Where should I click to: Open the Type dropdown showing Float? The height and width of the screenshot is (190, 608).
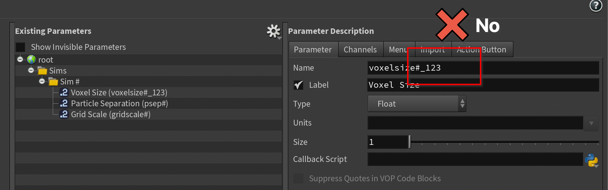click(416, 104)
